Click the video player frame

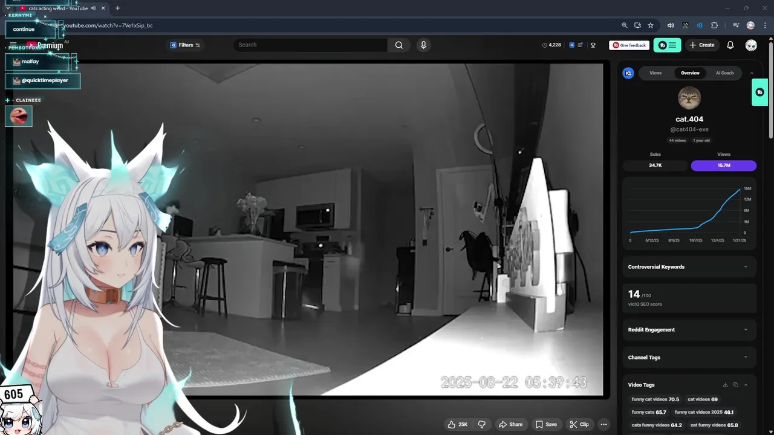[308, 230]
